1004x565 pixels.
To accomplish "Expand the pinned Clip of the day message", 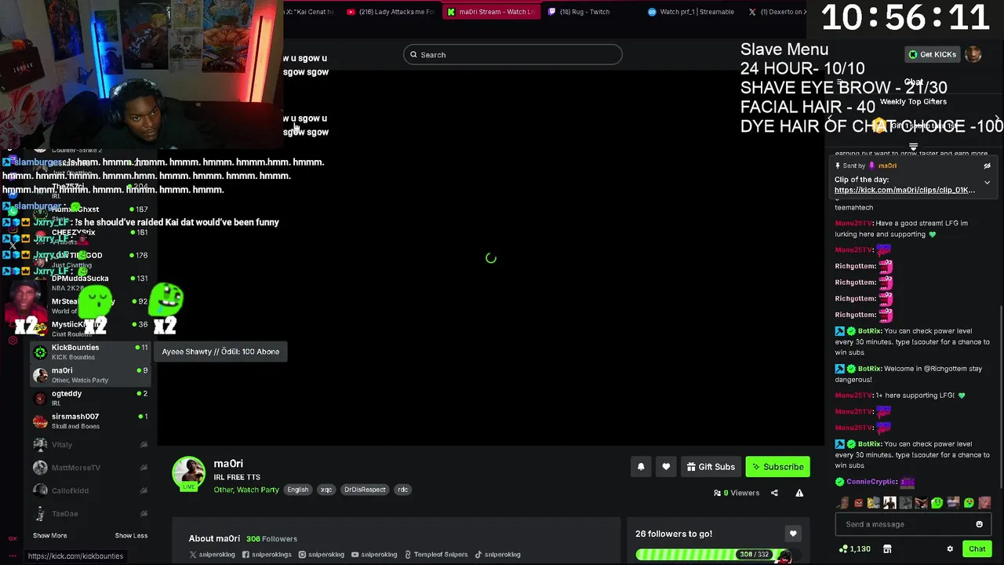I will (x=987, y=183).
